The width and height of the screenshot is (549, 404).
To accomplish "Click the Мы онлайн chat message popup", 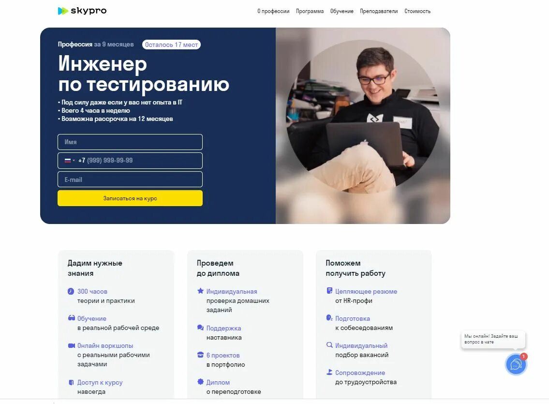I will 493,339.
